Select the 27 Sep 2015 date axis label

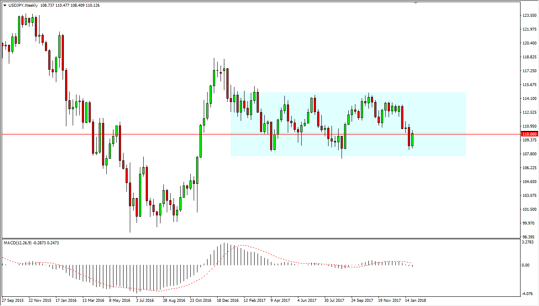[x=12, y=301]
